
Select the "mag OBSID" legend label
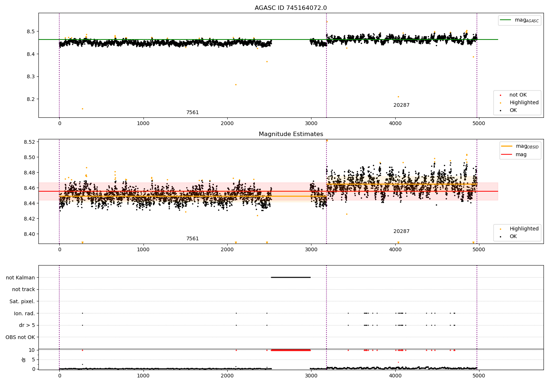(x=527, y=146)
